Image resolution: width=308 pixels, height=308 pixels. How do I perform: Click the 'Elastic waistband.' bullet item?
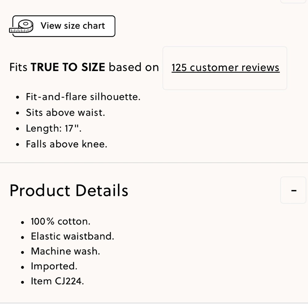(72, 236)
